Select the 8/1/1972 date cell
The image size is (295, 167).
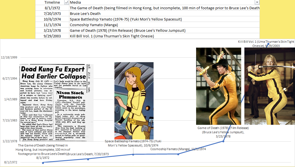click(x=52, y=8)
